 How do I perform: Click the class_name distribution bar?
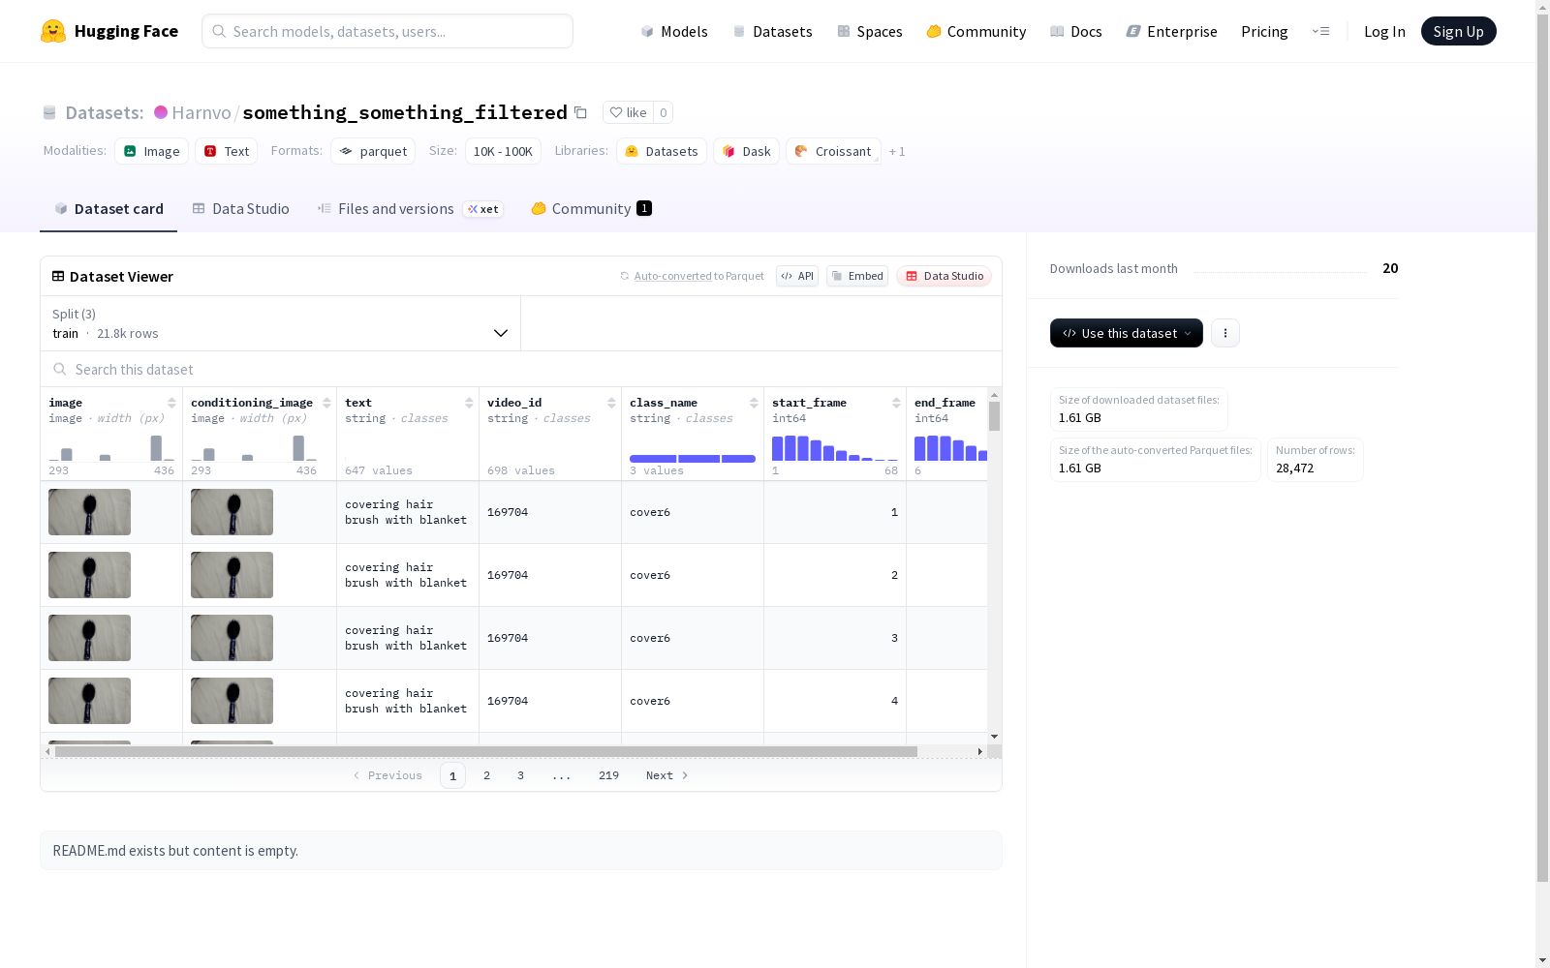(x=693, y=459)
